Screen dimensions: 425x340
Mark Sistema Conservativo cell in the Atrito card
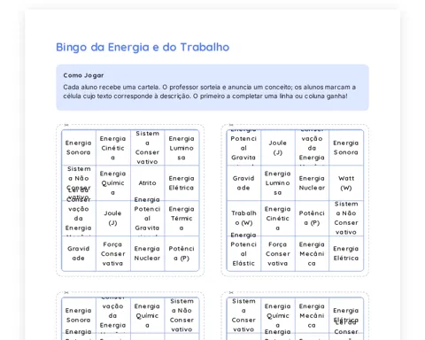147,148
